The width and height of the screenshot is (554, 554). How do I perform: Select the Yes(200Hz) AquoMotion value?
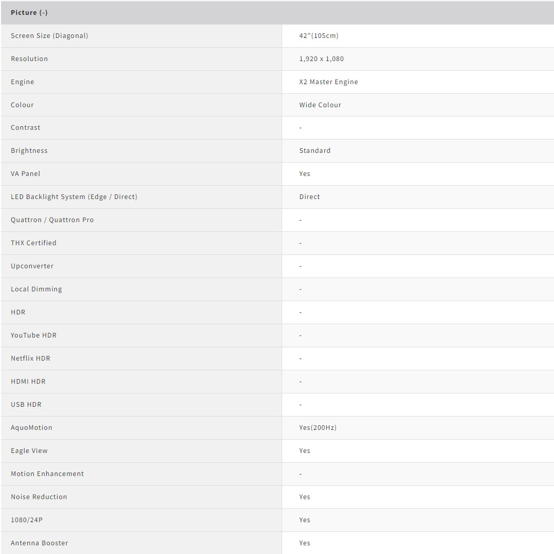point(318,428)
